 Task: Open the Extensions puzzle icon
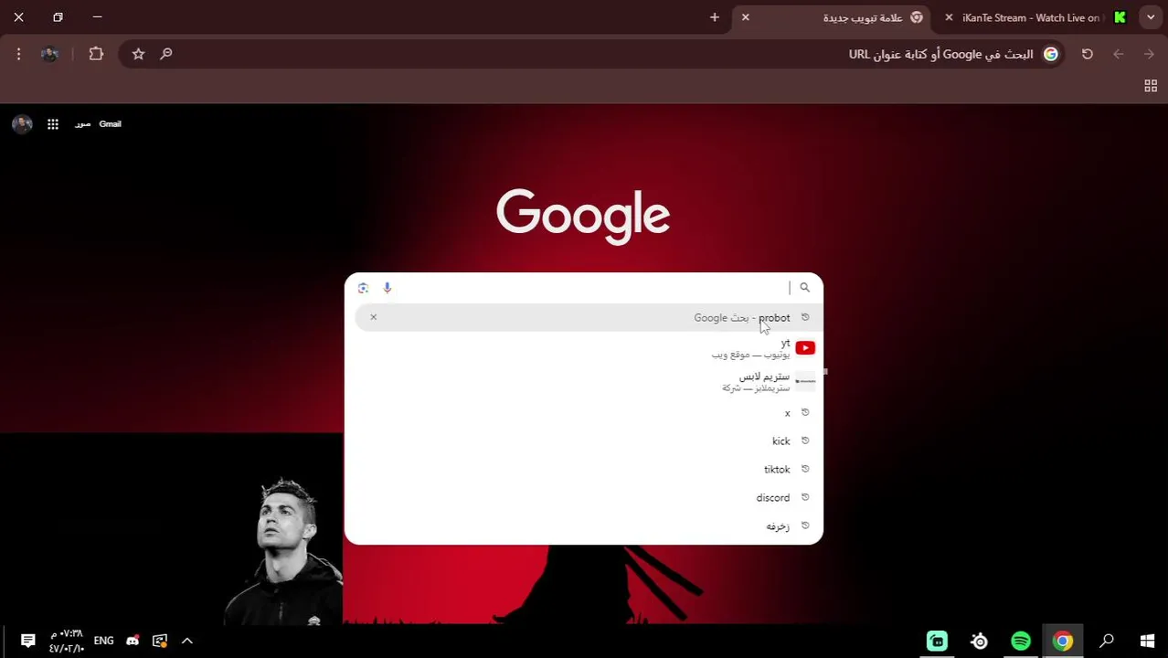96,54
